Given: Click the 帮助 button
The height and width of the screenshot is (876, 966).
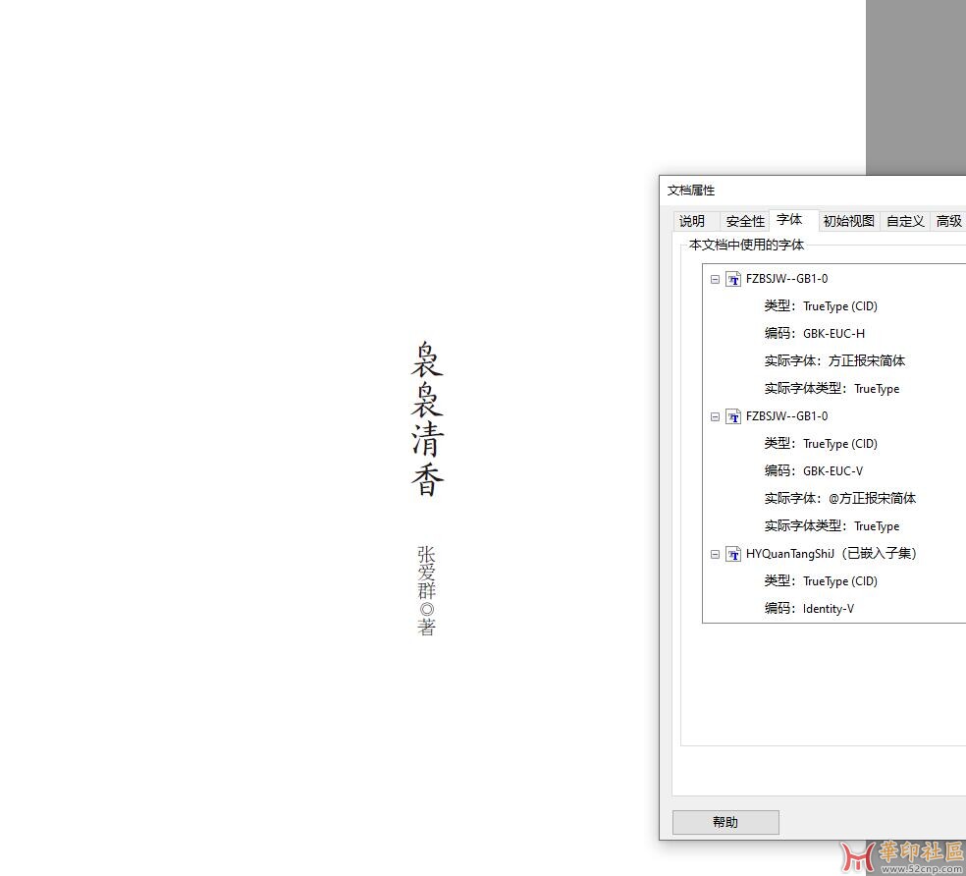Looking at the screenshot, I should point(725,822).
